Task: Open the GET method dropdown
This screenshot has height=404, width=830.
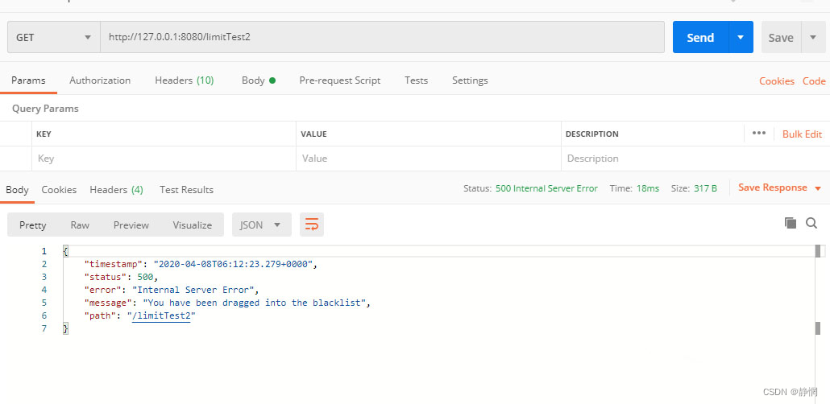Action: [53, 37]
